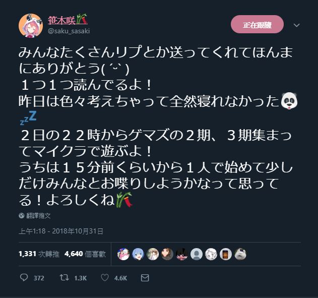318x298 pixels.
Task: Toggle the 正在跟隨 following button
Action: click(x=257, y=24)
